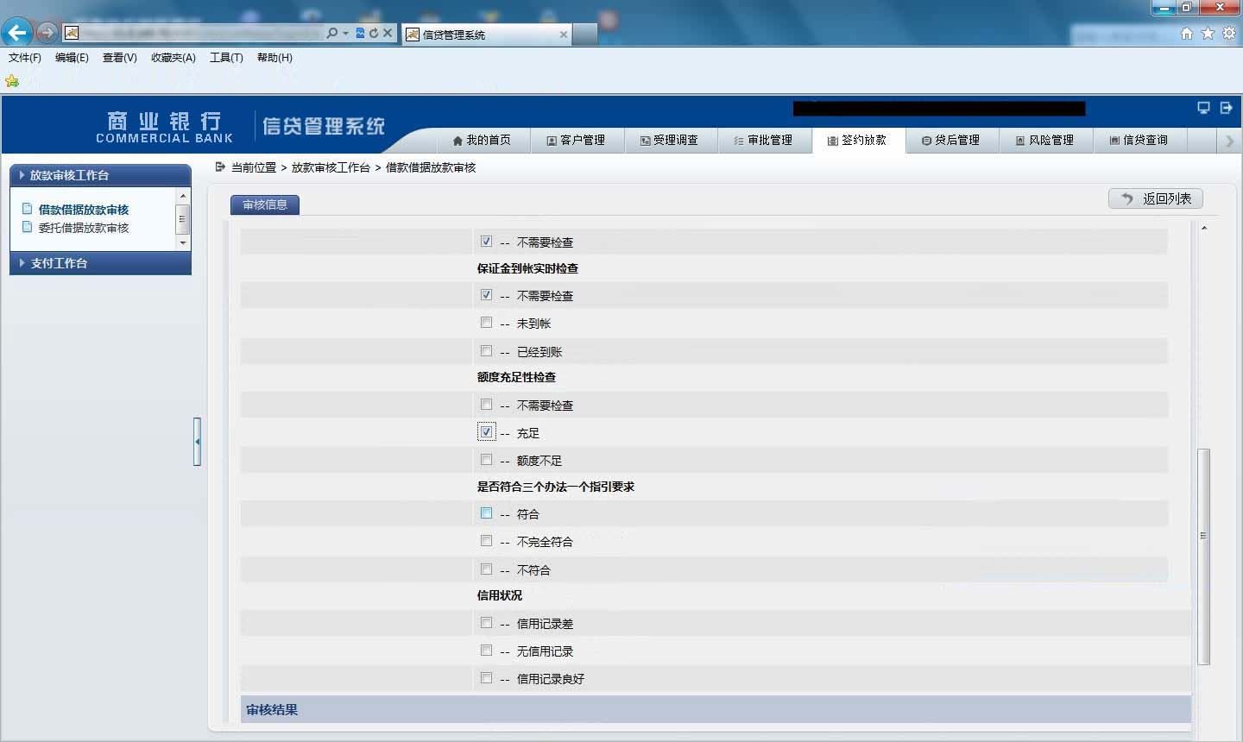Check the 符合 checkbox

pyautogui.click(x=486, y=513)
